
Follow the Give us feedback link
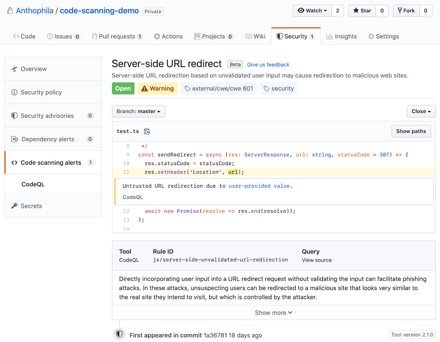click(x=268, y=65)
